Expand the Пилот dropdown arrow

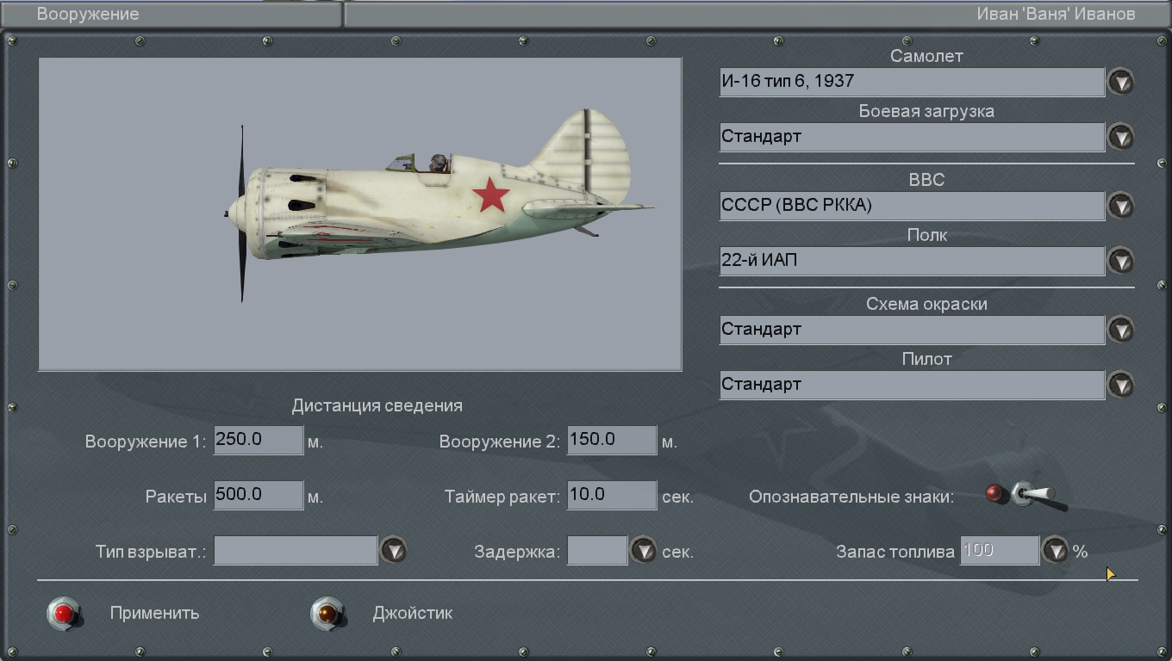1120,385
